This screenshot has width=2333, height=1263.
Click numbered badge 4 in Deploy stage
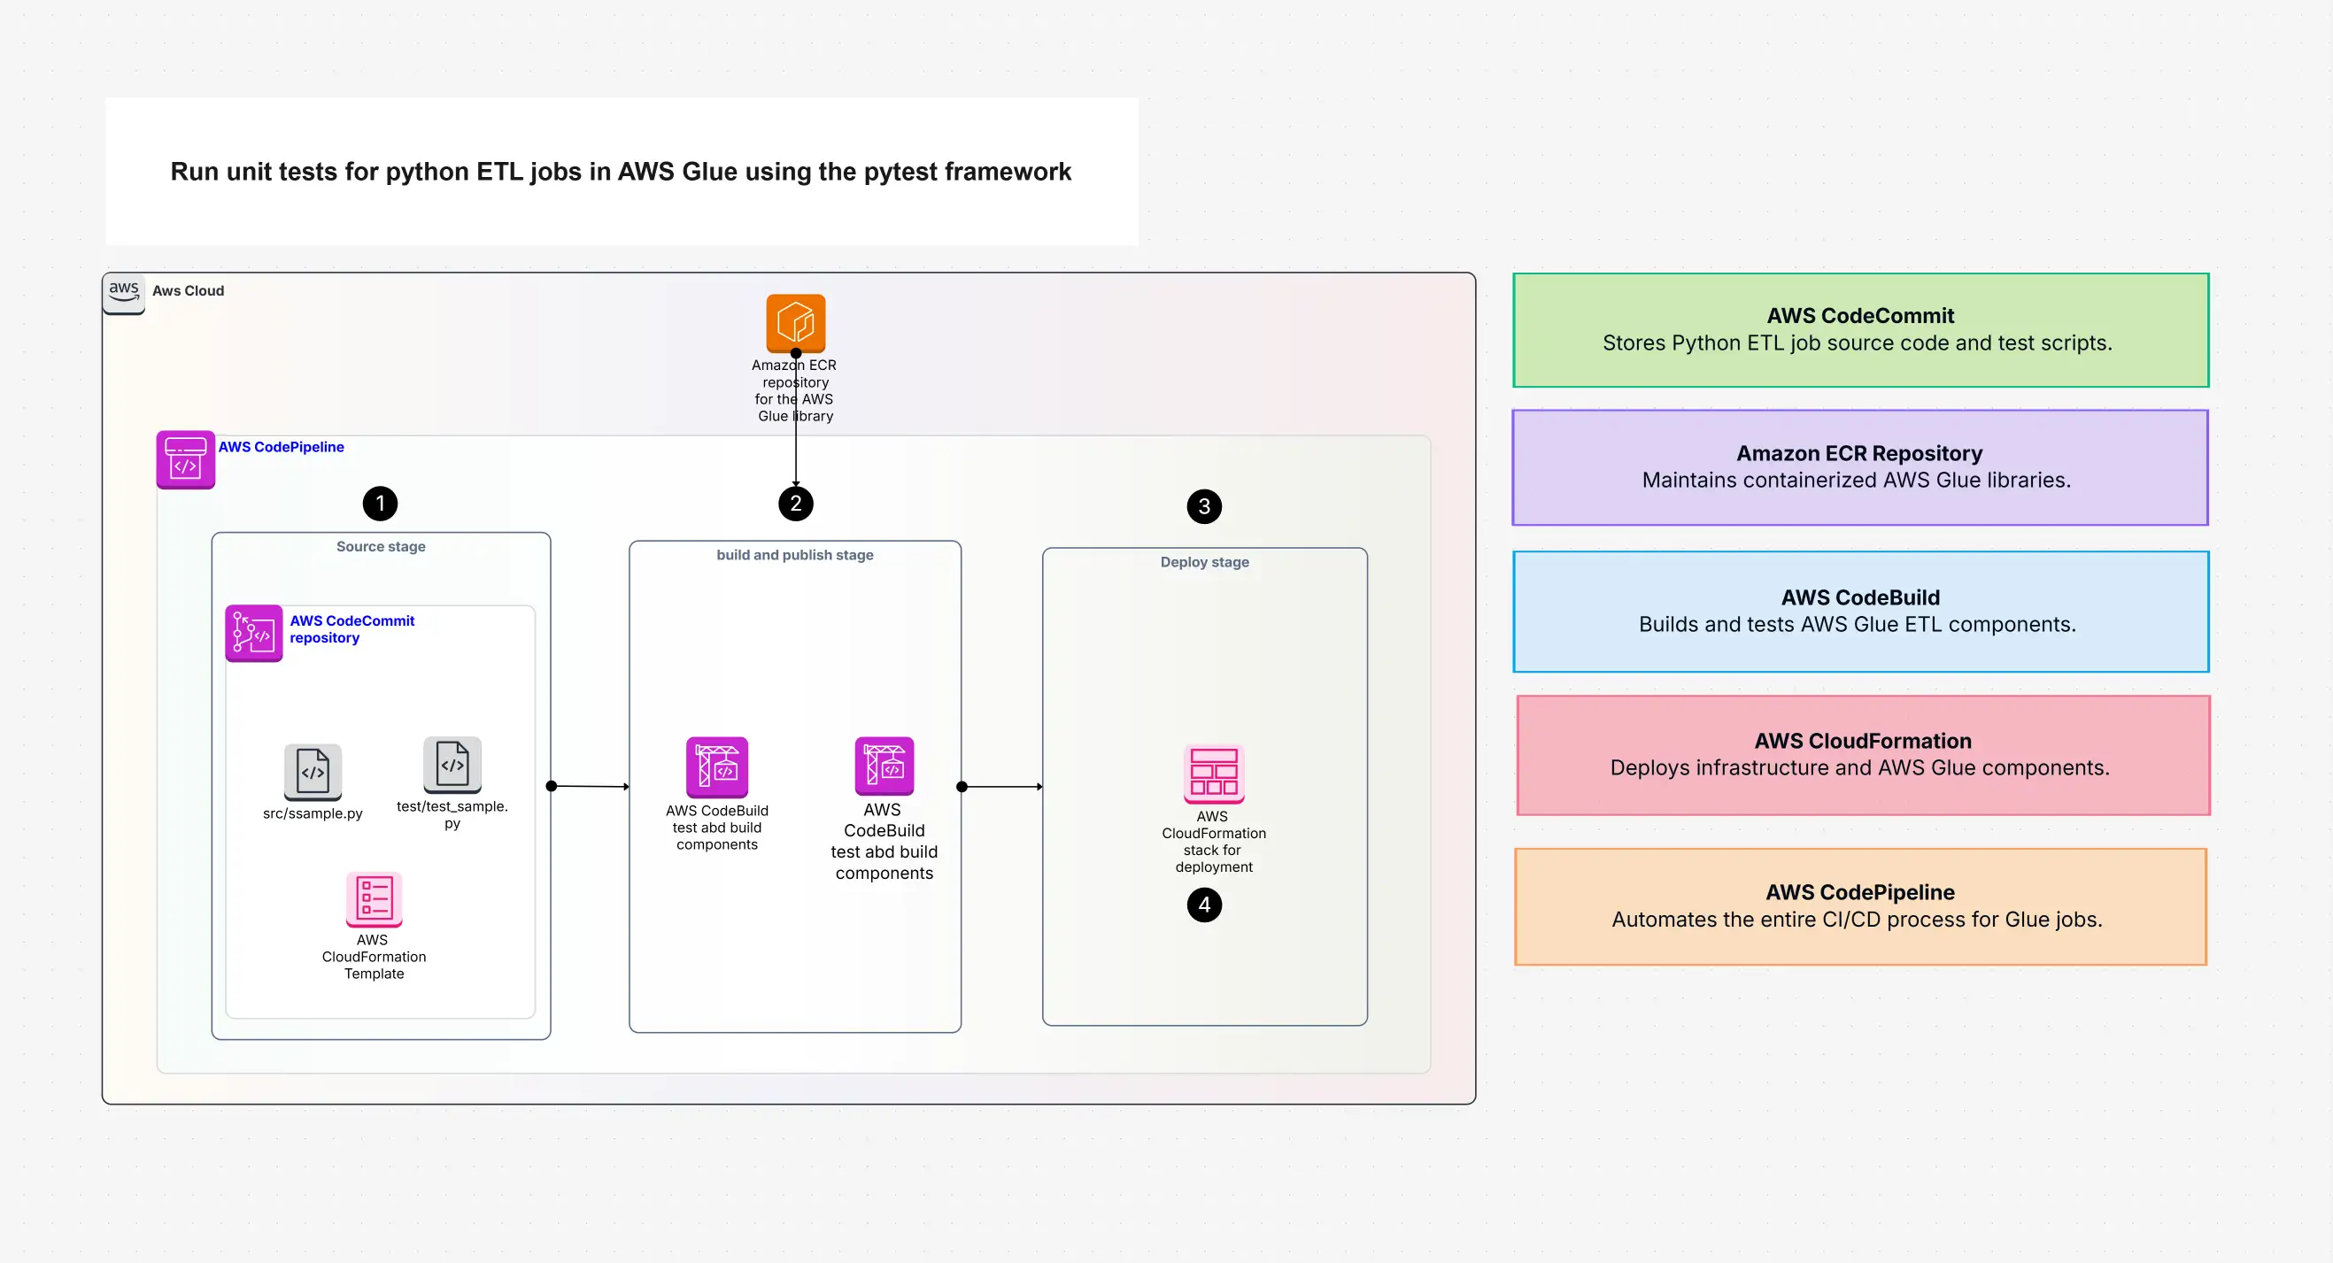coord(1204,905)
